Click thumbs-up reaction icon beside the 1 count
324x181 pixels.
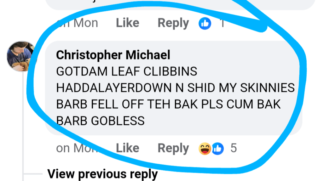pos(205,23)
